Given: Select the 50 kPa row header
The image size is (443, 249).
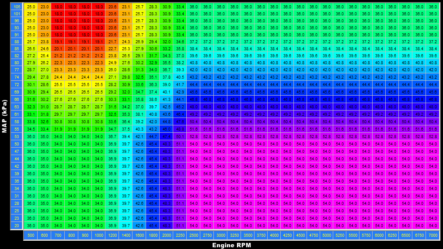Looking at the screenshot, I should coord(17,143).
